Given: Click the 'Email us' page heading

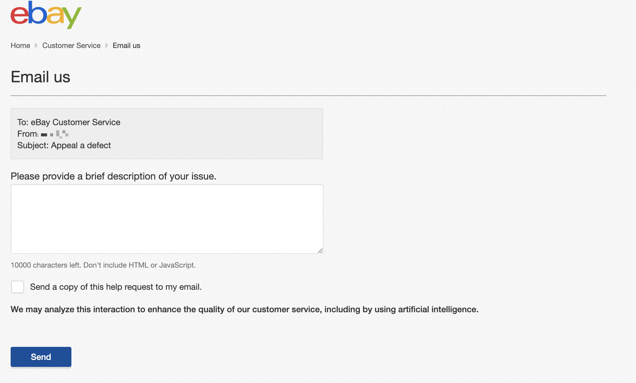Looking at the screenshot, I should [40, 77].
